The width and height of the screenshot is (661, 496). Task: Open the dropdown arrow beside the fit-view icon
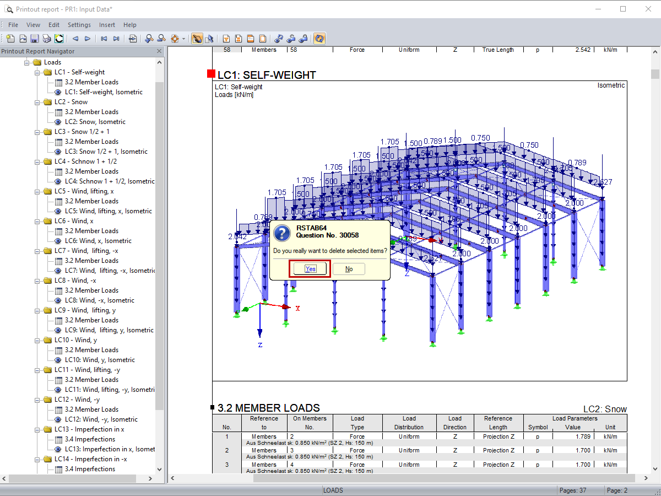click(x=184, y=39)
